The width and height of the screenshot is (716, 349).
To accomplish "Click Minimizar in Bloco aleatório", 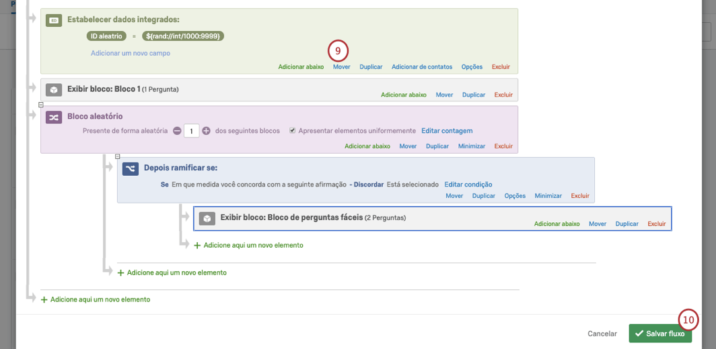I will click(x=472, y=146).
